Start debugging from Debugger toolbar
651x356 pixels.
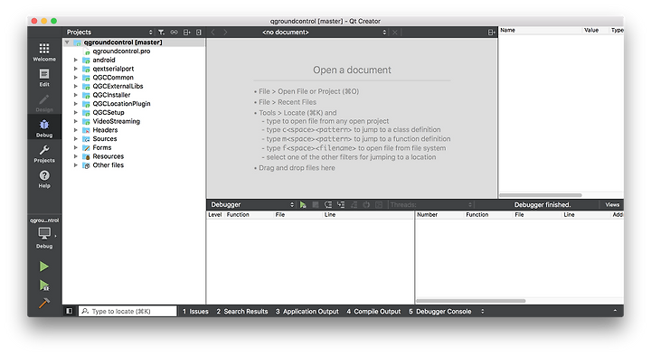[x=303, y=204]
